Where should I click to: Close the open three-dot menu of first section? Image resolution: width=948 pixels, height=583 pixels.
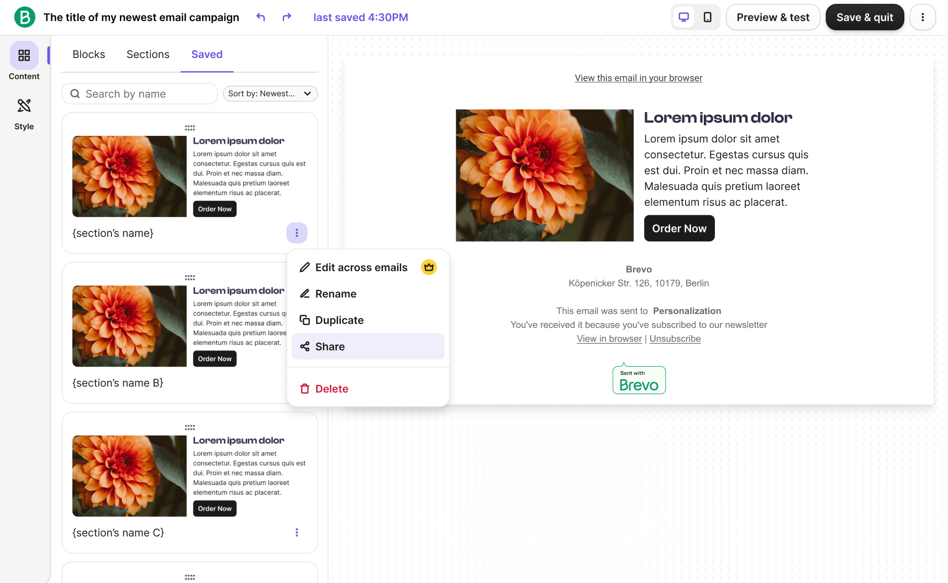297,233
